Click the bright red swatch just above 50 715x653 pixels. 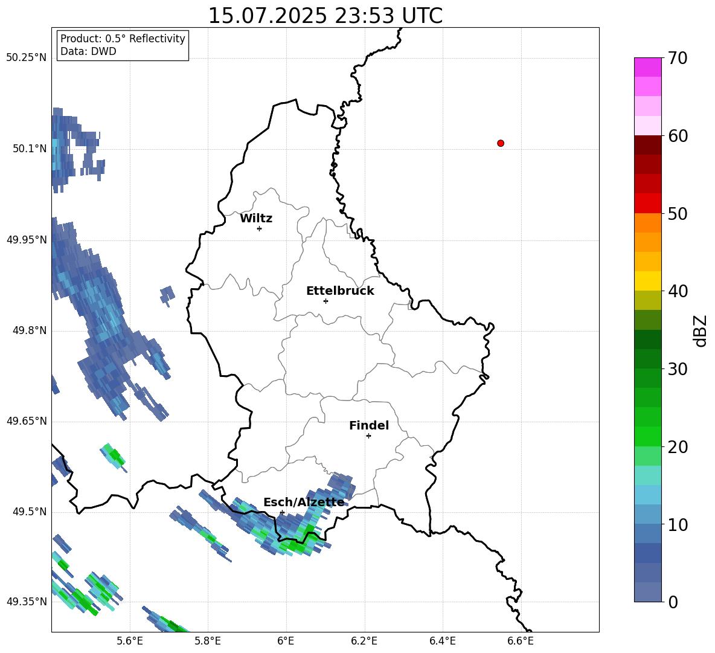coord(647,204)
